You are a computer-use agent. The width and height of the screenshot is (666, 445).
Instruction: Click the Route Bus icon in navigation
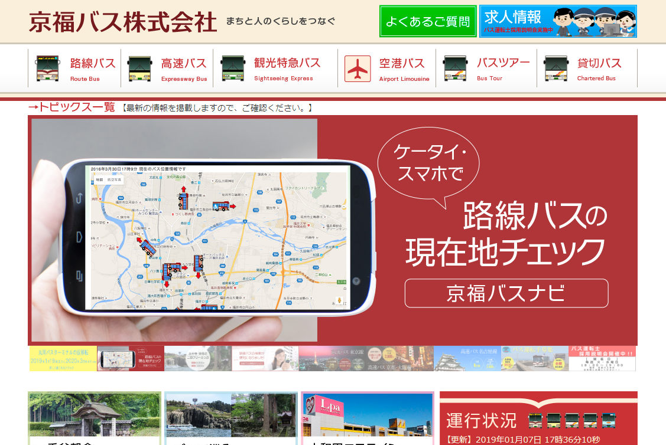(x=47, y=68)
